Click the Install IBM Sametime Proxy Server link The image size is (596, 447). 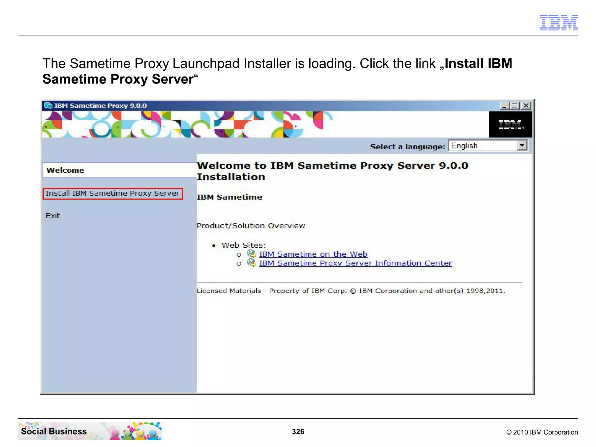coord(113,194)
